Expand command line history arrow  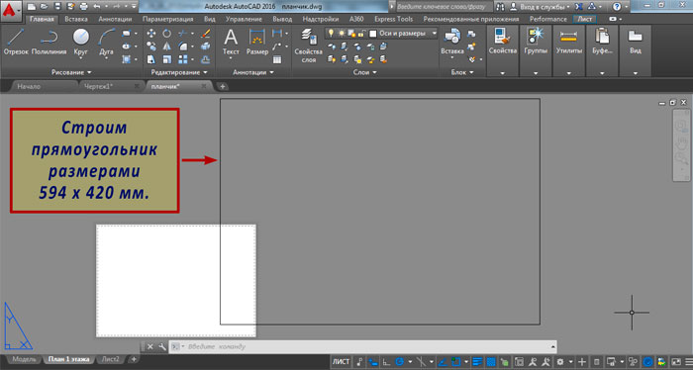pos(552,346)
